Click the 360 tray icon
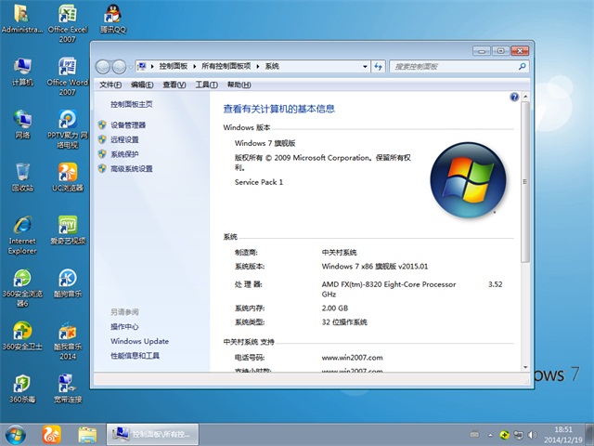Screen dimensions: 594x446 point(504,435)
